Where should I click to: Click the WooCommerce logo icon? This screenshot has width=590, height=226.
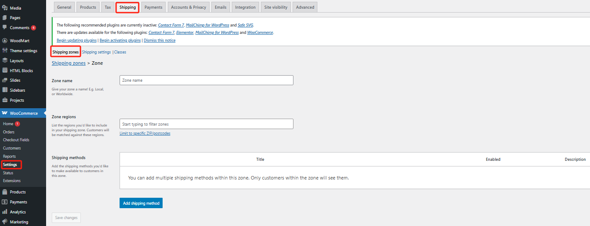click(x=5, y=113)
